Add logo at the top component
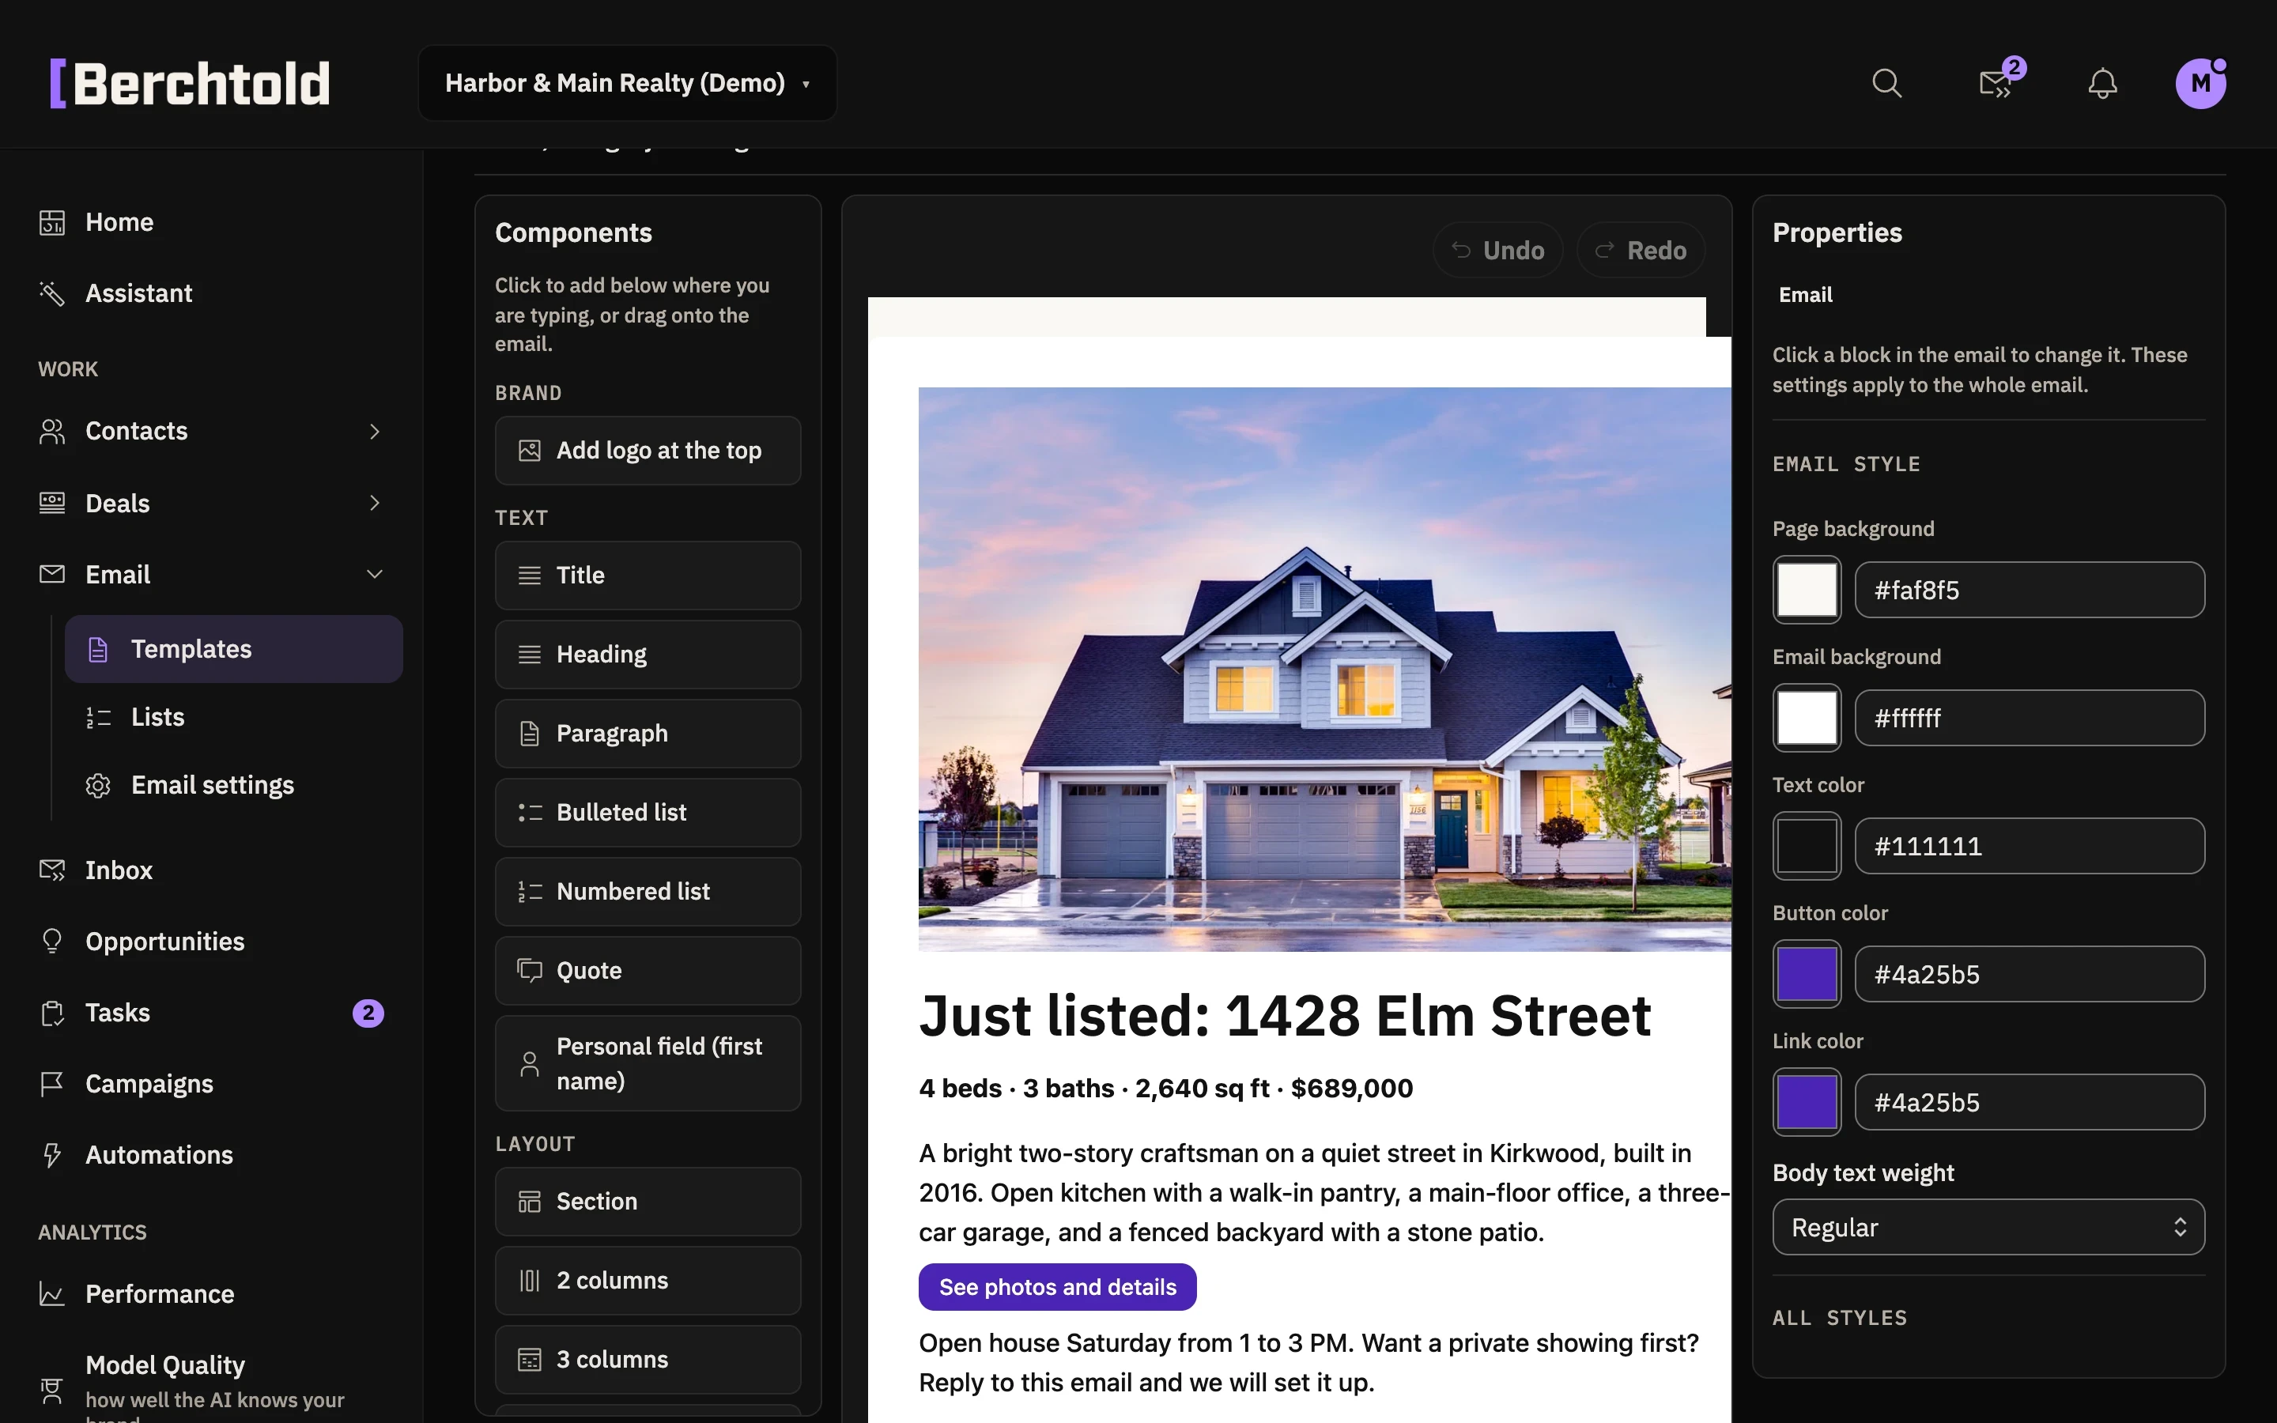The width and height of the screenshot is (2277, 1423). [648, 451]
